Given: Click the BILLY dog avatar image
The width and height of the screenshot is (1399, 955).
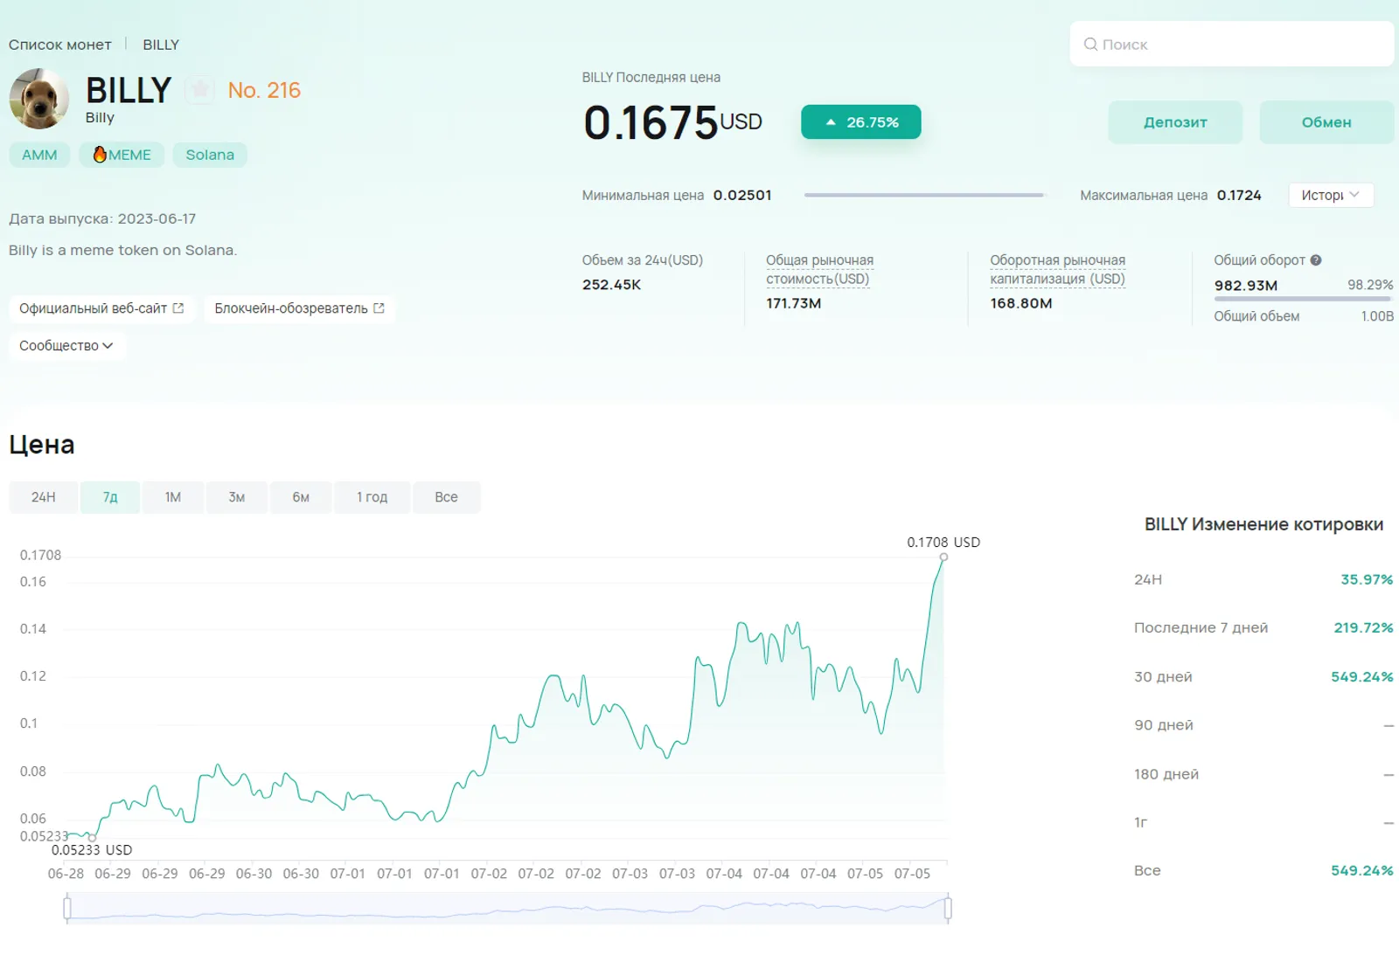Looking at the screenshot, I should coord(39,99).
